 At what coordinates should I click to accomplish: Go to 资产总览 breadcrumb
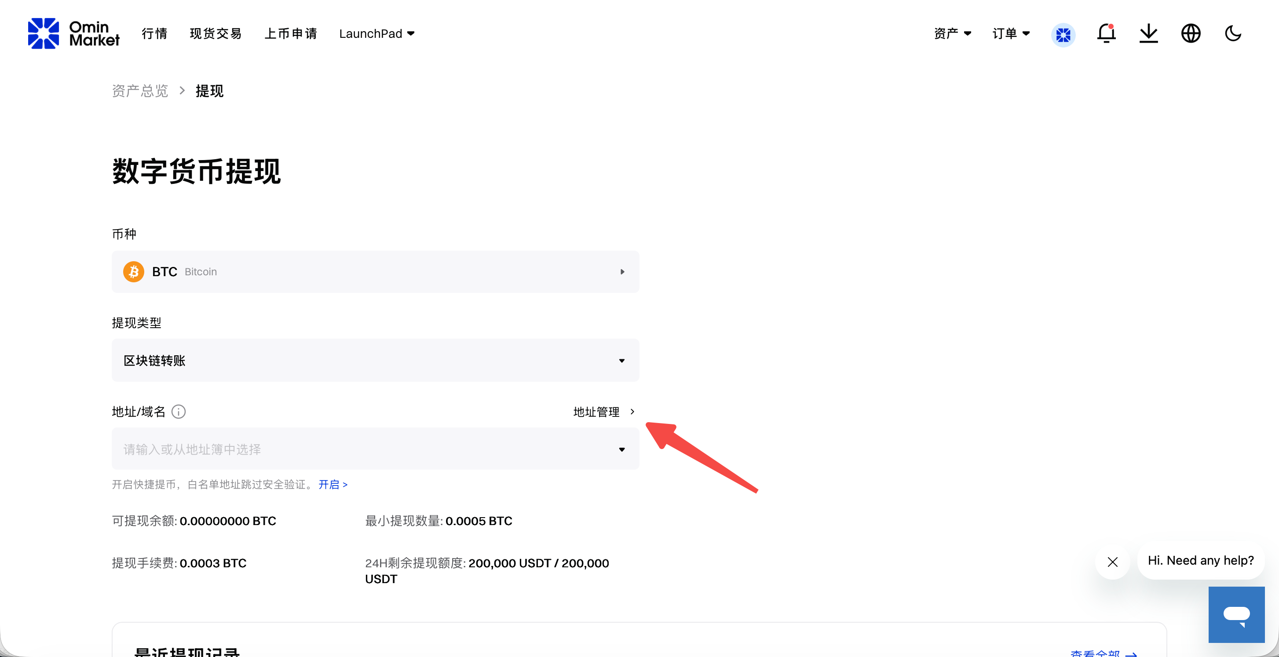140,91
